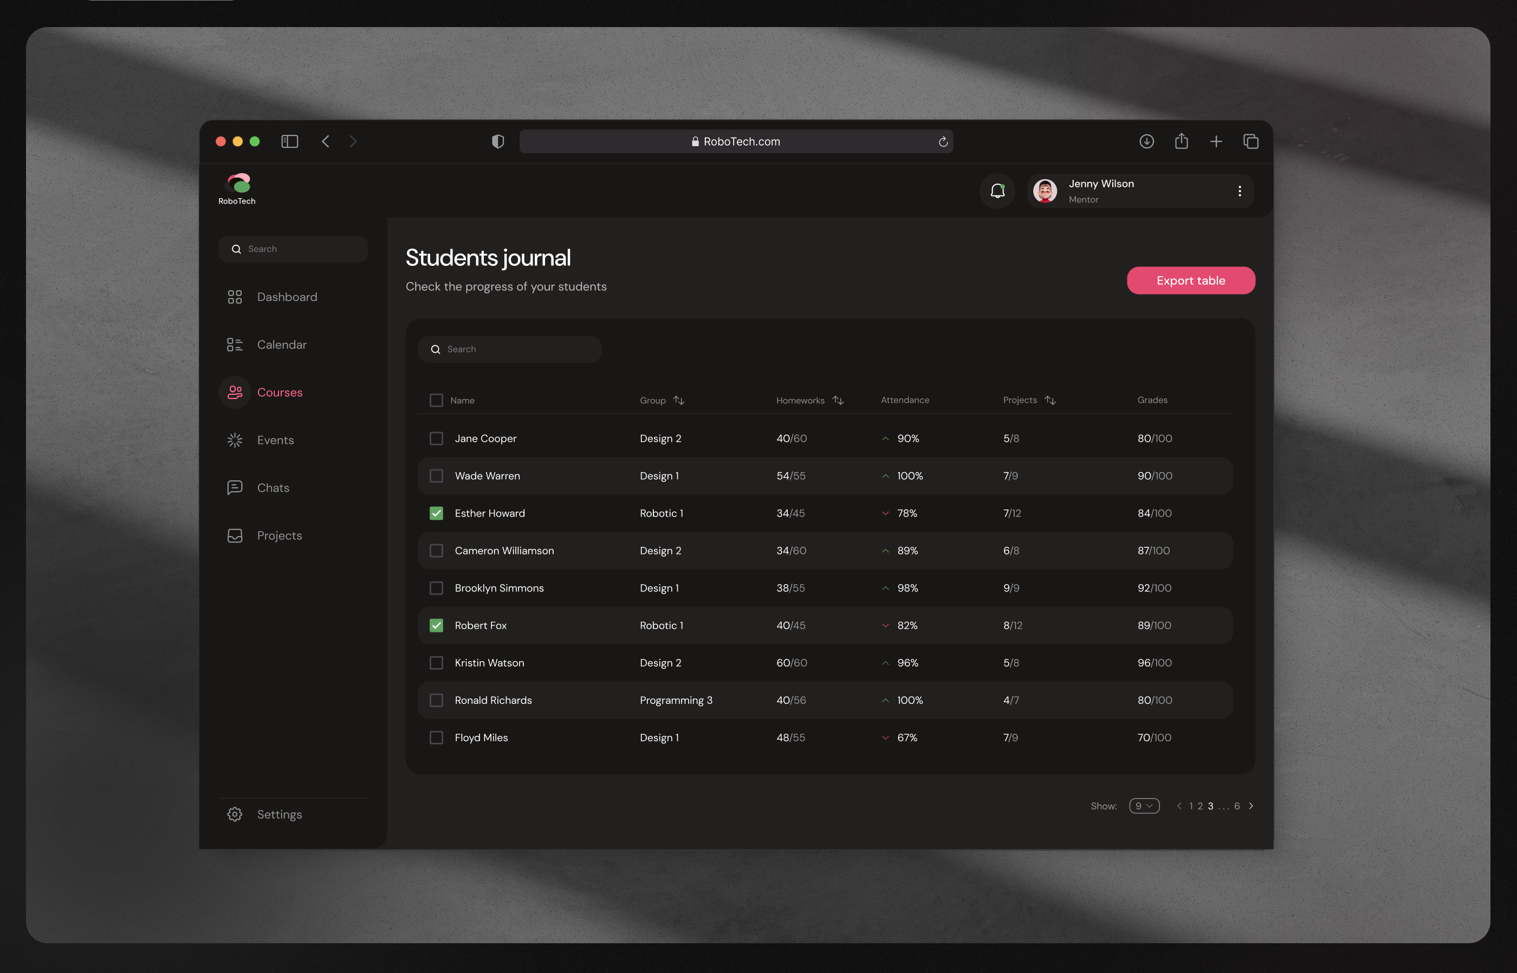Screen dimensions: 1517x973
Task: Uncheck Esther Howard's row checkbox
Action: coord(436,513)
